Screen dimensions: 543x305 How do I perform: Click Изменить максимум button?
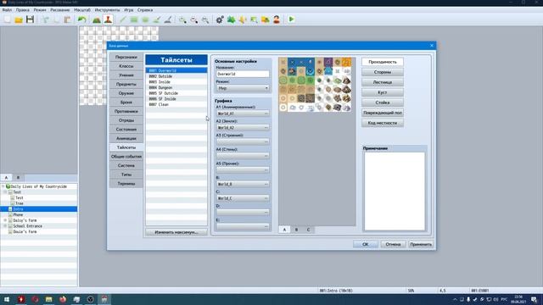[176, 232]
